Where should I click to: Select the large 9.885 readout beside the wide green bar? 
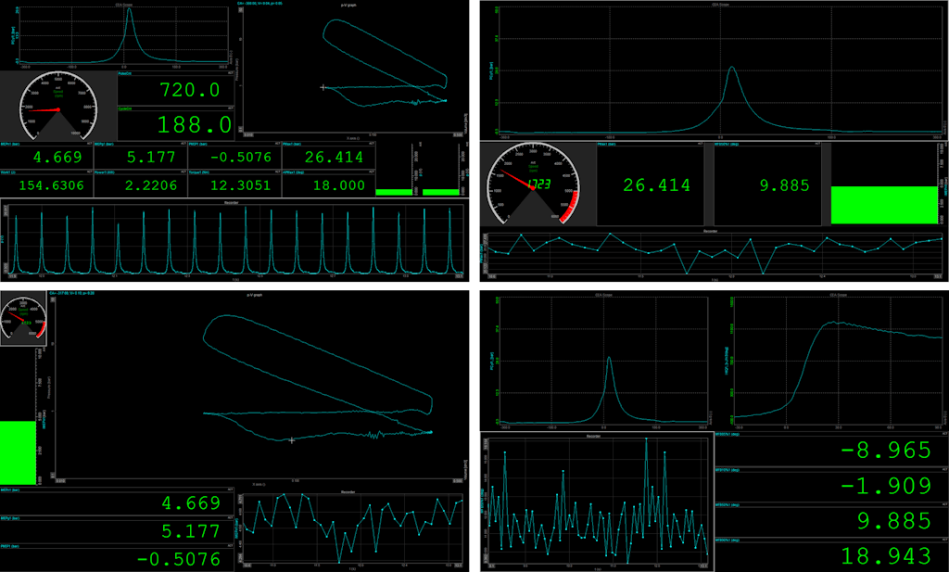click(x=768, y=184)
